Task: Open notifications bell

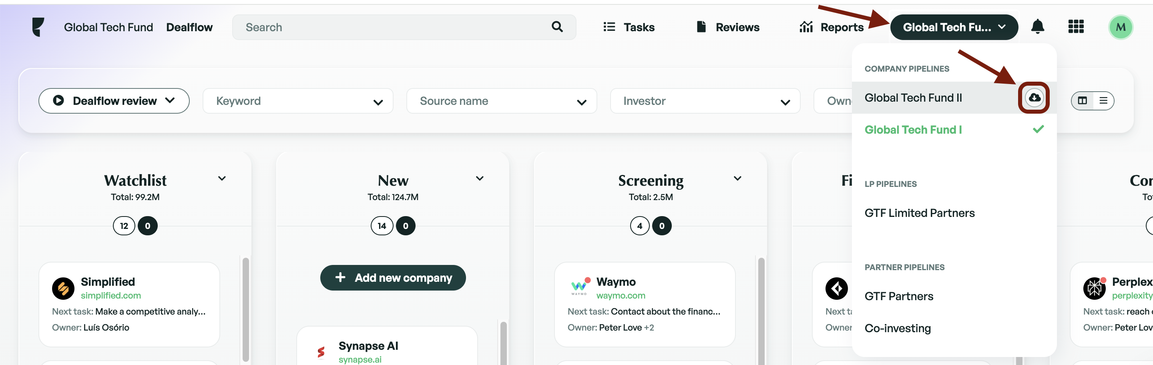Action: [x=1037, y=27]
